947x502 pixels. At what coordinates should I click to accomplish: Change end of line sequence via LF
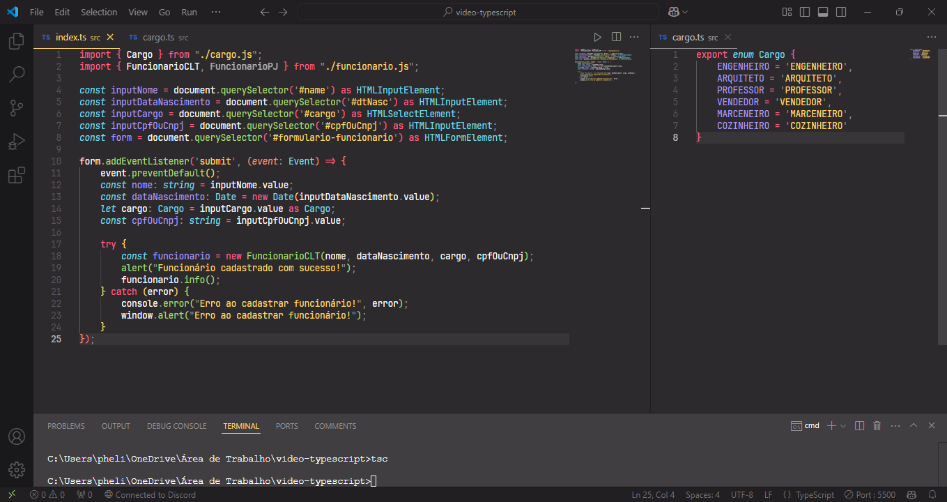pos(768,494)
